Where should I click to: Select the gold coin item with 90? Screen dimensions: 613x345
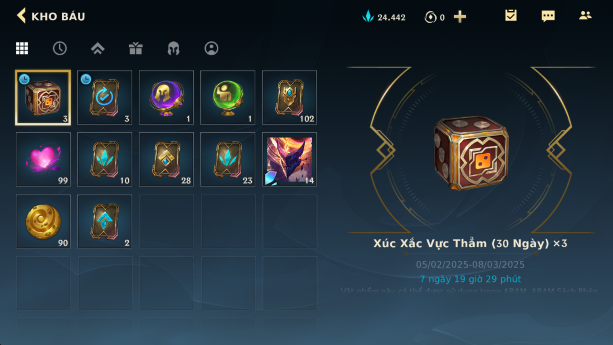[x=43, y=222]
